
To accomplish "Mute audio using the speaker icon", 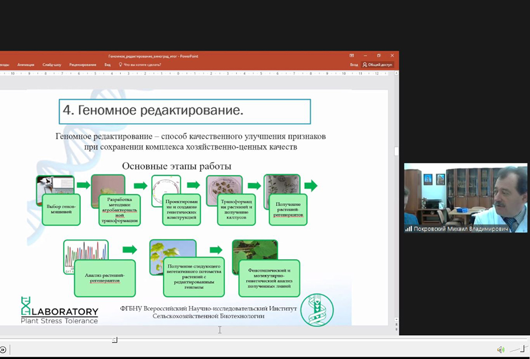I will [500, 349].
